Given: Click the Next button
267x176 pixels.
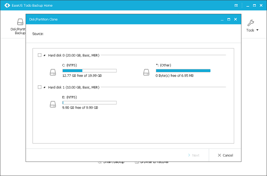Looking at the screenshot, I should pos(194,155).
